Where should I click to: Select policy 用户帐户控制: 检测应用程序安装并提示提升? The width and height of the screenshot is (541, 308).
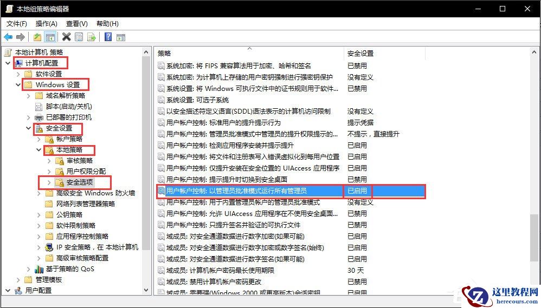tap(230, 146)
